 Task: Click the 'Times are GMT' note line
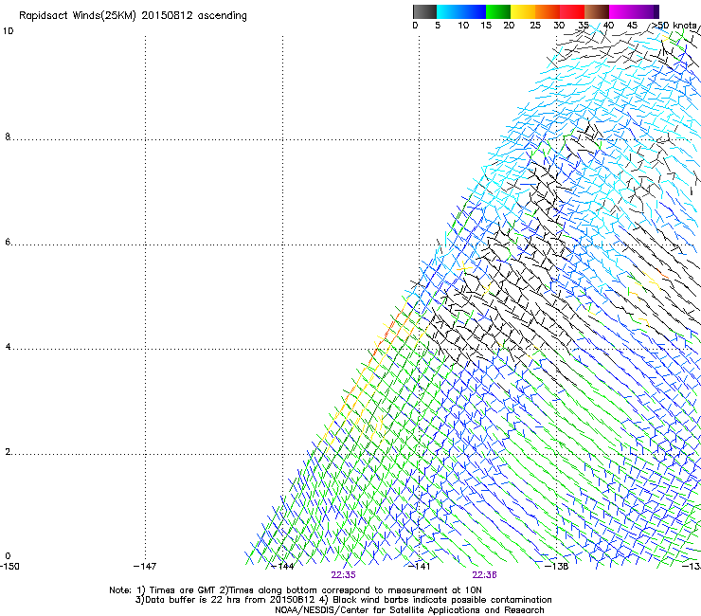coord(296,590)
